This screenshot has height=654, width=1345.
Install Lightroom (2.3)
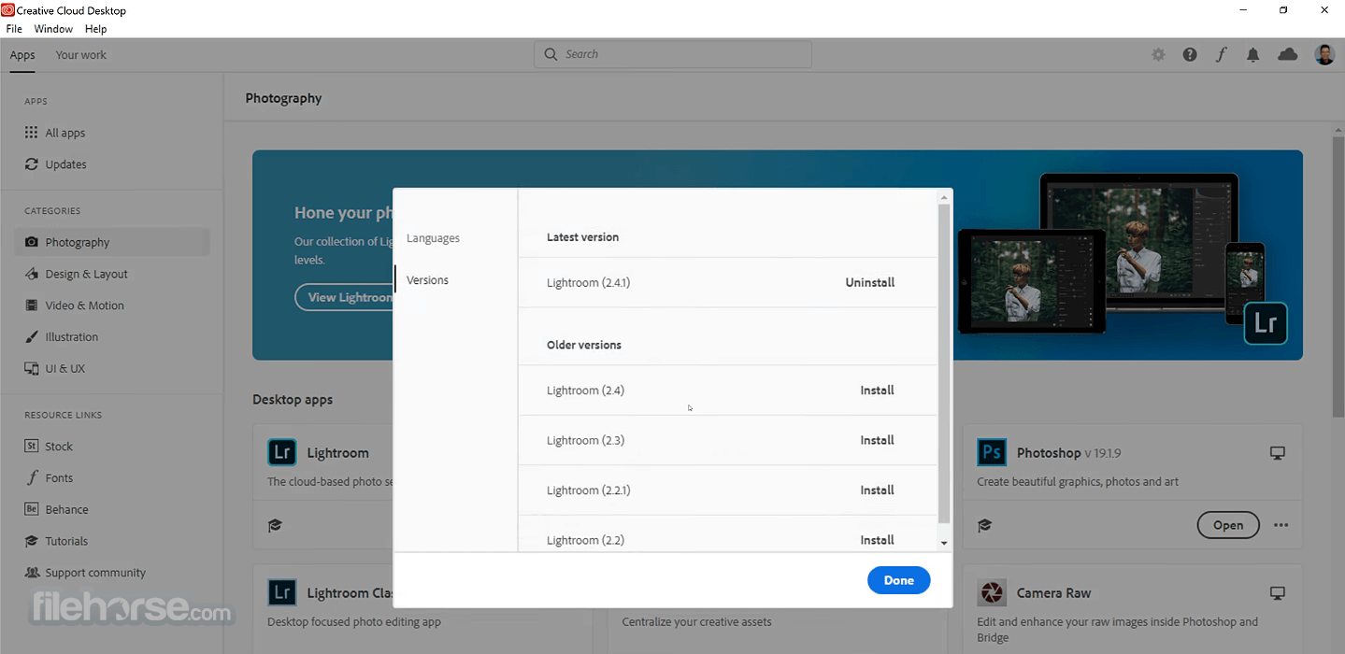[x=877, y=440]
